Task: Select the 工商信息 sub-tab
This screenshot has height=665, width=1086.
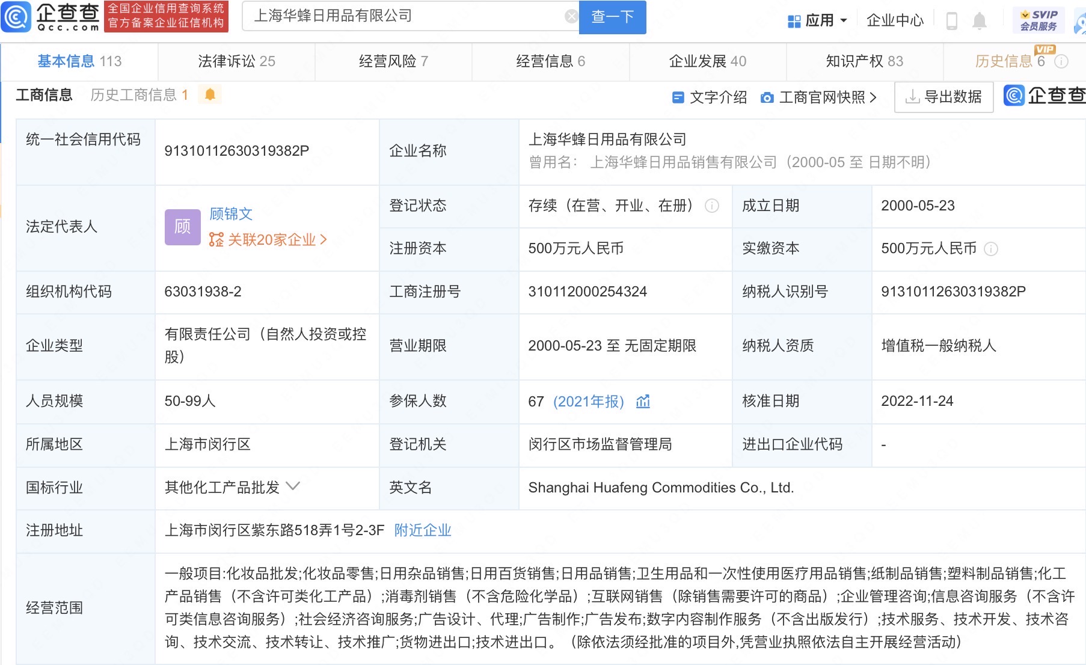Action: click(x=44, y=95)
